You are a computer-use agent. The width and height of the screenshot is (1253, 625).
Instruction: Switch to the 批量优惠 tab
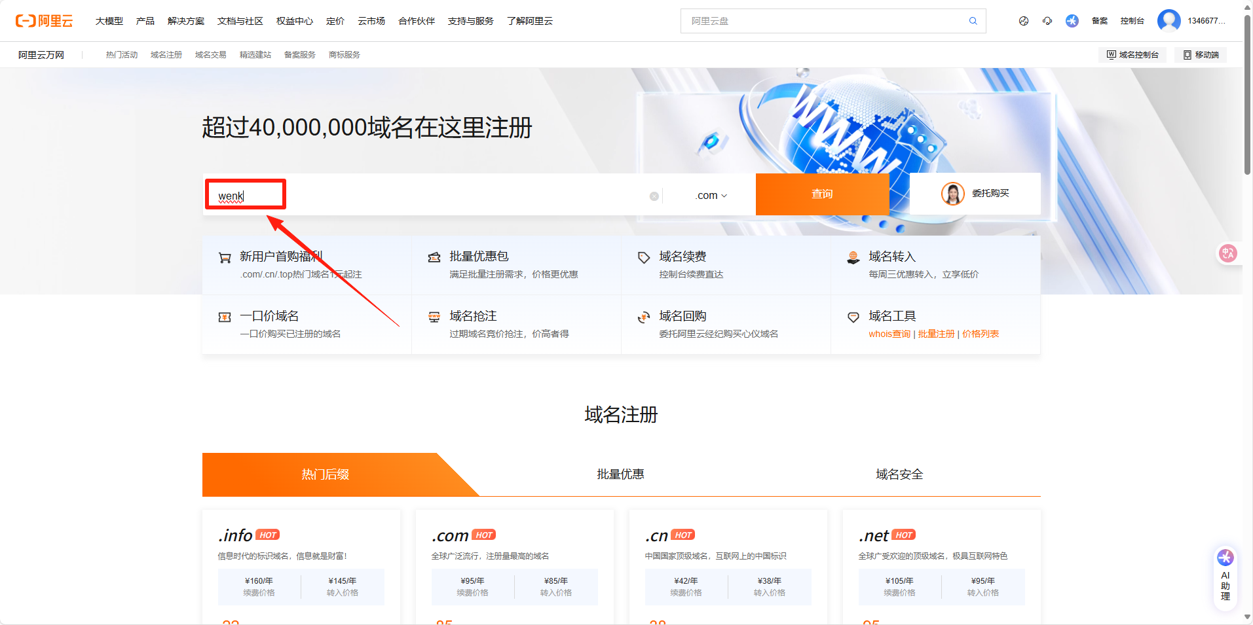tap(620, 474)
